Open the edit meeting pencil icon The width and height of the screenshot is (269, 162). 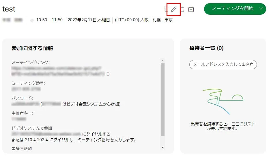pyautogui.click(x=174, y=9)
